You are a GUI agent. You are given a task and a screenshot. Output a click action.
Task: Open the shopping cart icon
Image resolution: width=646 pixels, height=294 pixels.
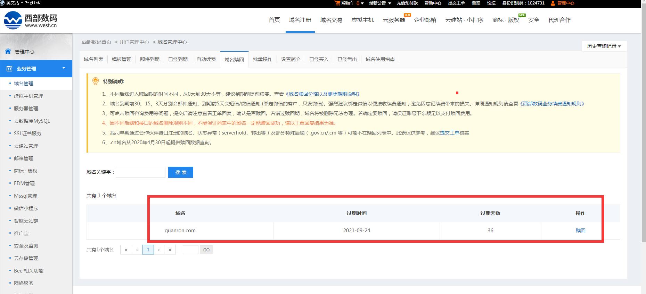[x=337, y=3]
